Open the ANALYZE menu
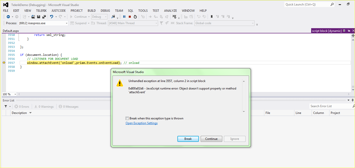This screenshot has width=355, height=168. [x=170, y=11]
